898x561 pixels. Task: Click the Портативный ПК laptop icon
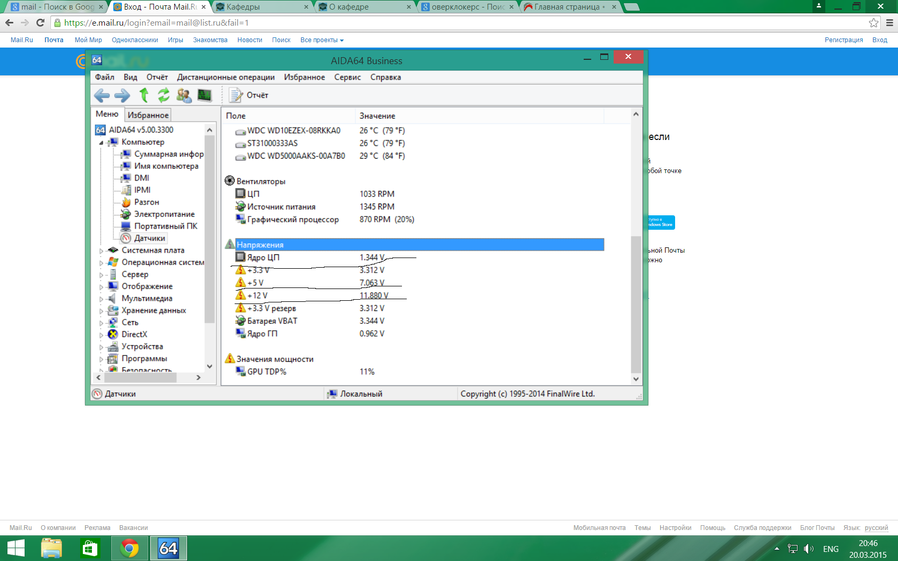click(126, 226)
